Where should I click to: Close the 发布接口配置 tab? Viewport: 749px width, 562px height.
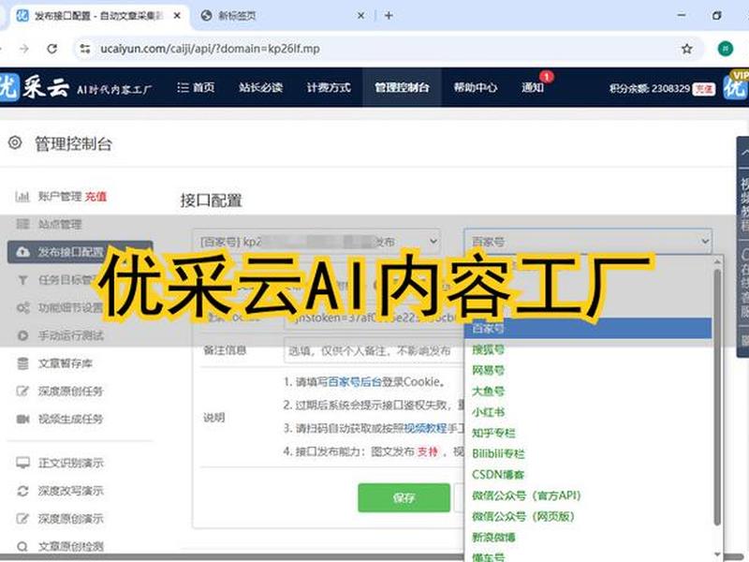[x=177, y=16]
